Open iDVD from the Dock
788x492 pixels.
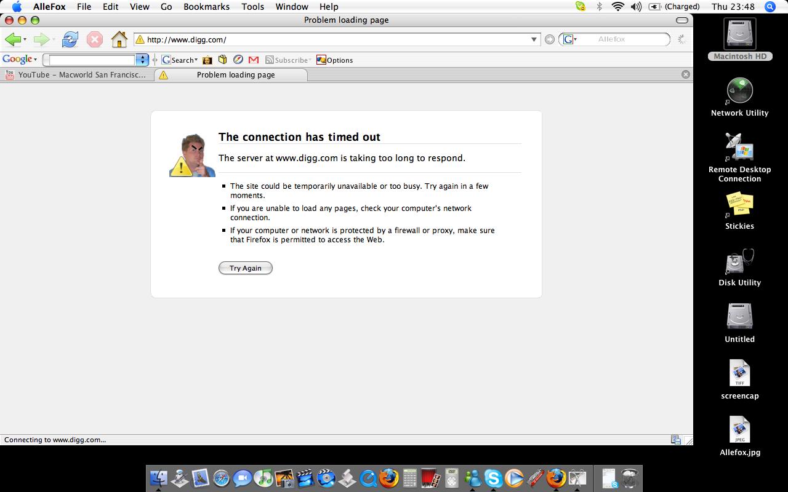click(326, 478)
